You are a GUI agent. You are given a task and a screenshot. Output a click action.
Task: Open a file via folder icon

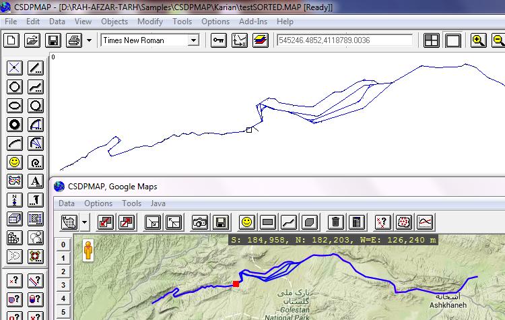coord(32,40)
